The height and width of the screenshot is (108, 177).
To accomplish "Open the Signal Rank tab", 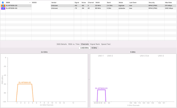I will [95, 44].
